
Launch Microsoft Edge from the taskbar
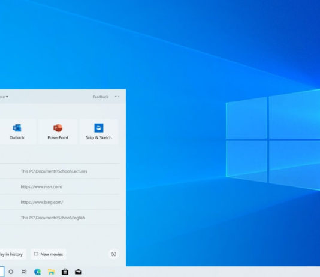pos(38,272)
